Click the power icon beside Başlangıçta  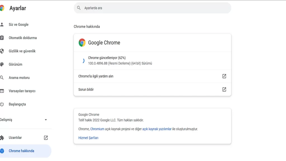tap(2, 104)
